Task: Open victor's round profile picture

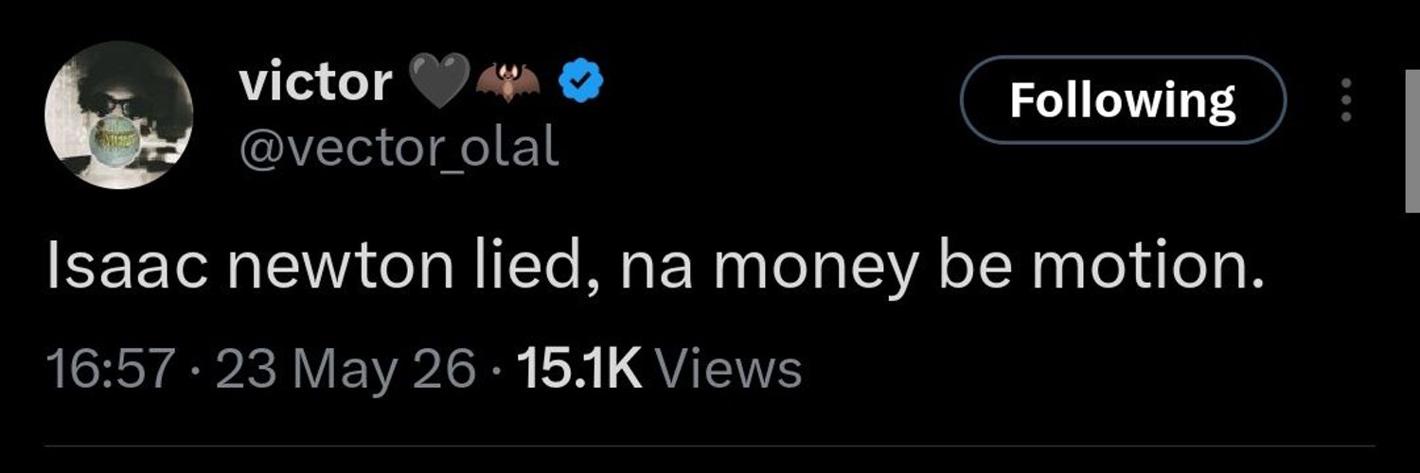Action: [x=118, y=115]
